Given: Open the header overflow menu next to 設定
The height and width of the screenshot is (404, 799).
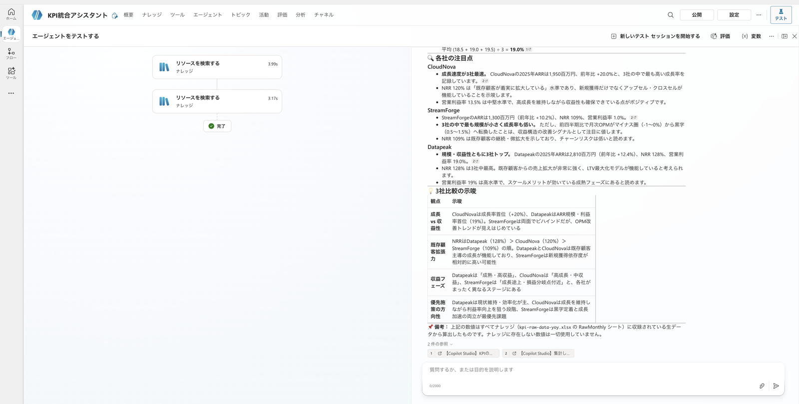Looking at the screenshot, I should pos(759,15).
